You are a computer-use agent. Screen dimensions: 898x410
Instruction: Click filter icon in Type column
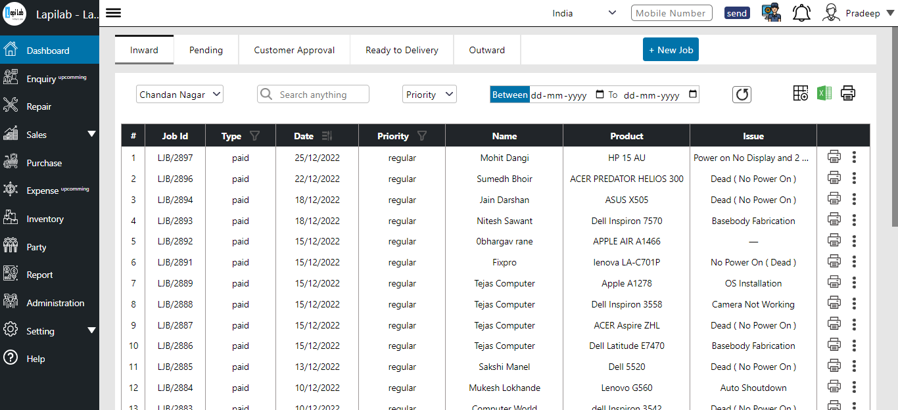[x=254, y=136]
